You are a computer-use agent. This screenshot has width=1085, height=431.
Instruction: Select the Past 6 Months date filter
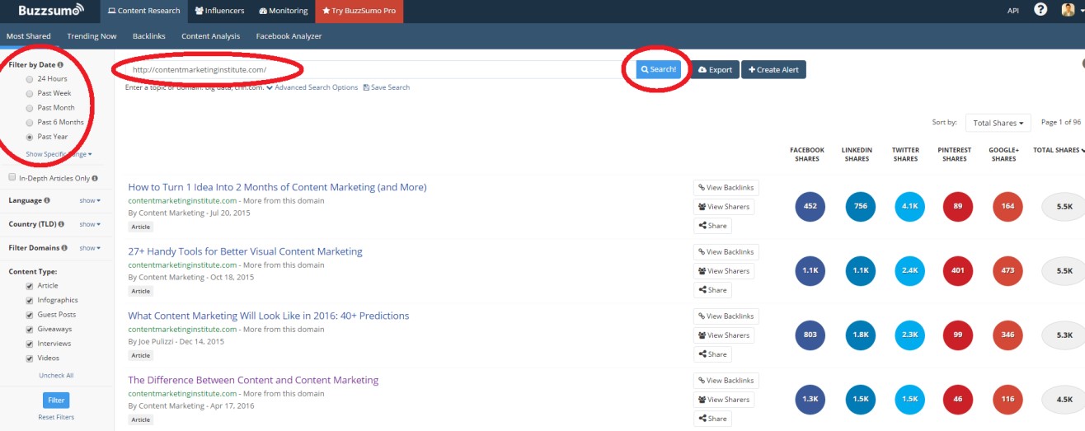30,122
